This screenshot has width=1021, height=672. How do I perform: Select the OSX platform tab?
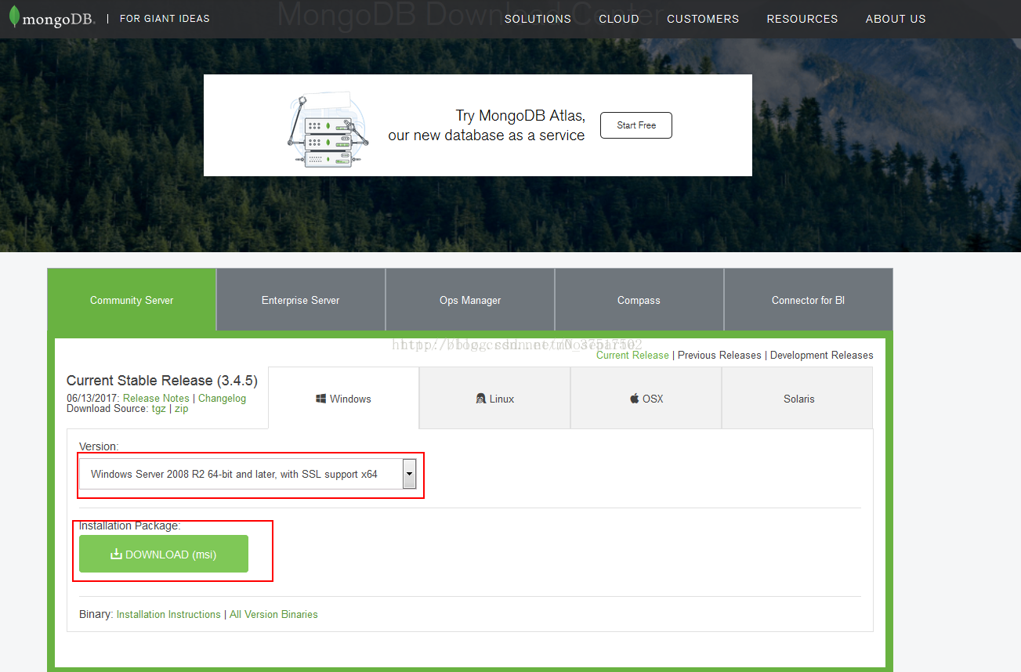(x=646, y=399)
